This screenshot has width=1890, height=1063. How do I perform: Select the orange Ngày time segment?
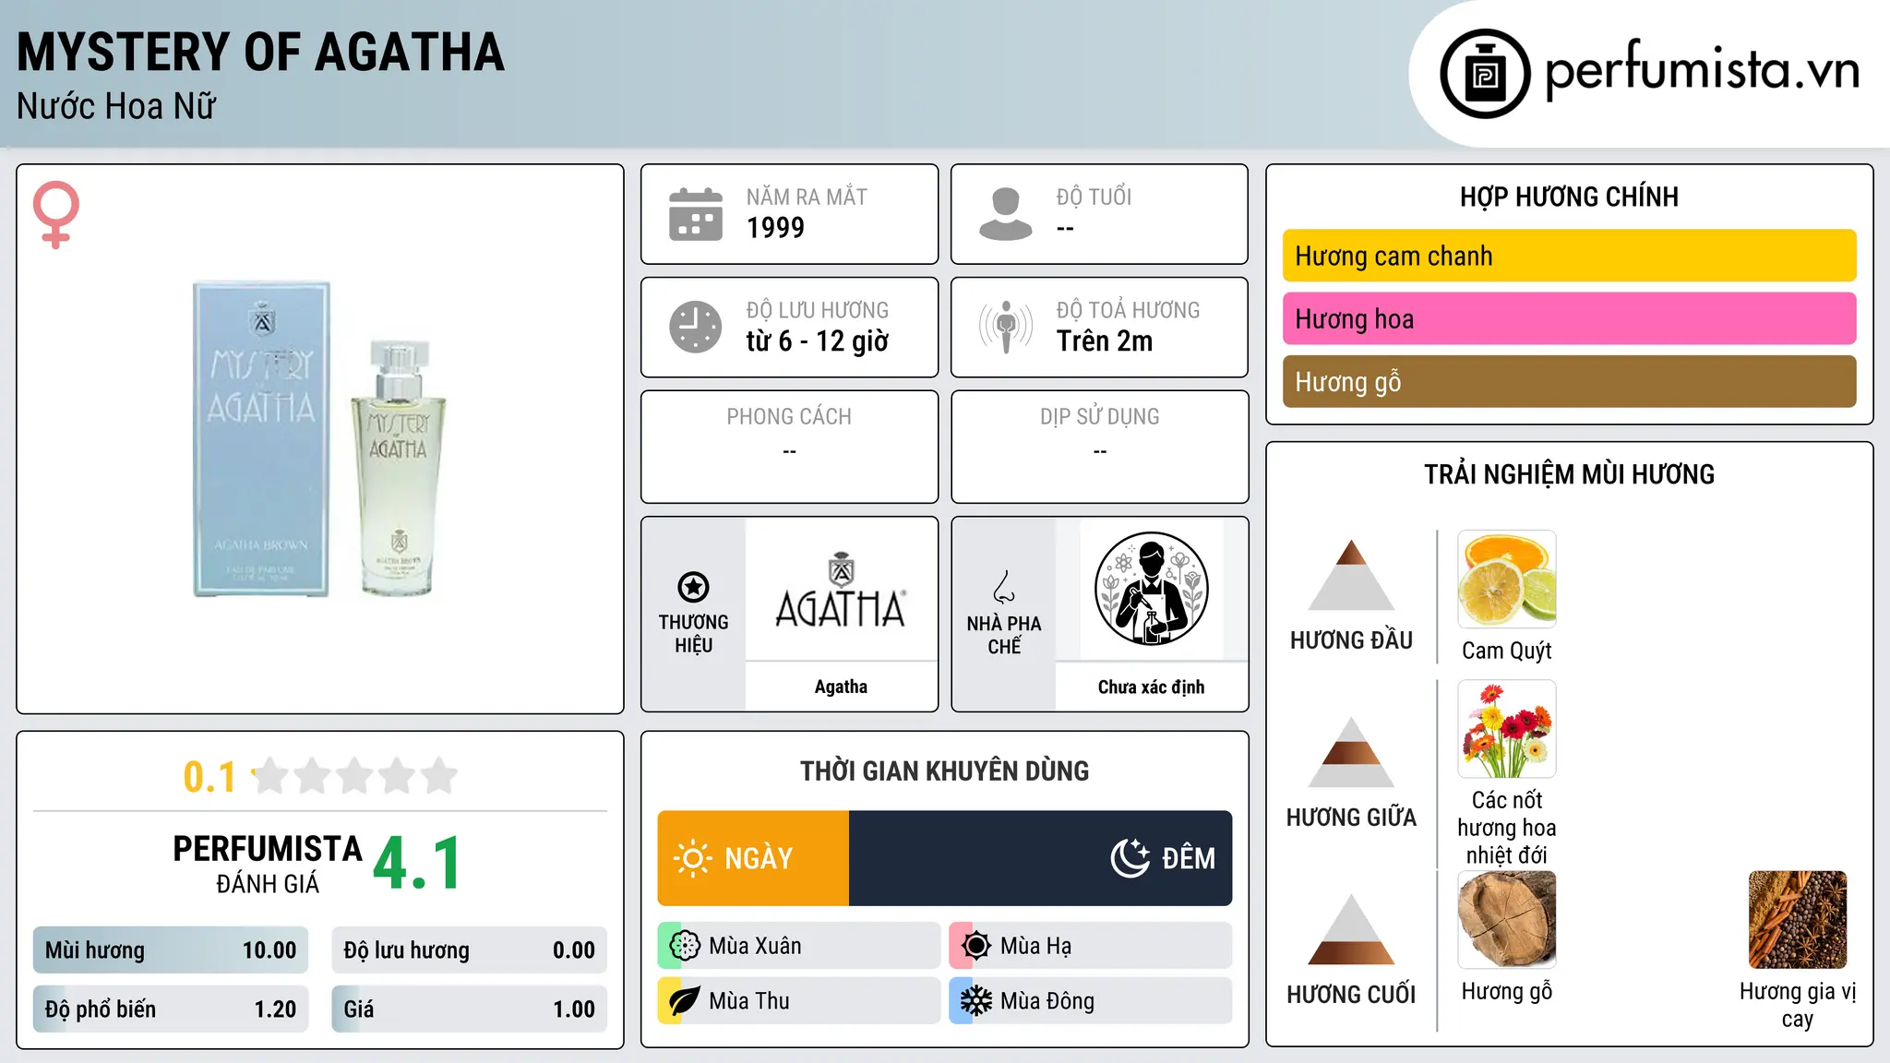[x=753, y=858]
